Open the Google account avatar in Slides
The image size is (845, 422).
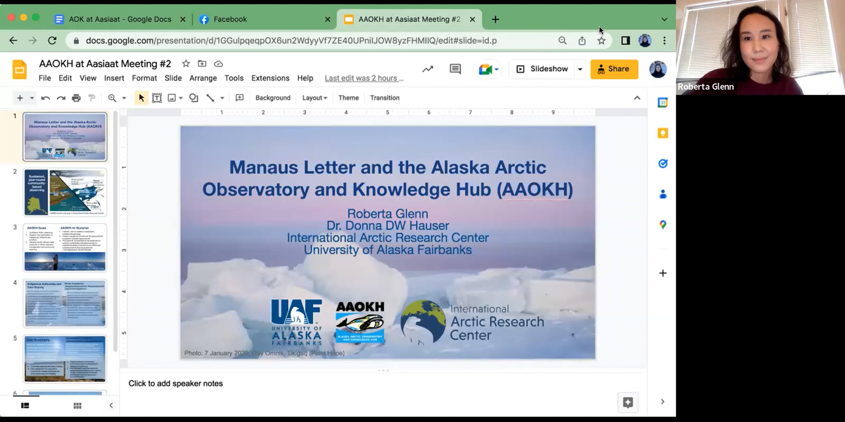click(x=658, y=69)
